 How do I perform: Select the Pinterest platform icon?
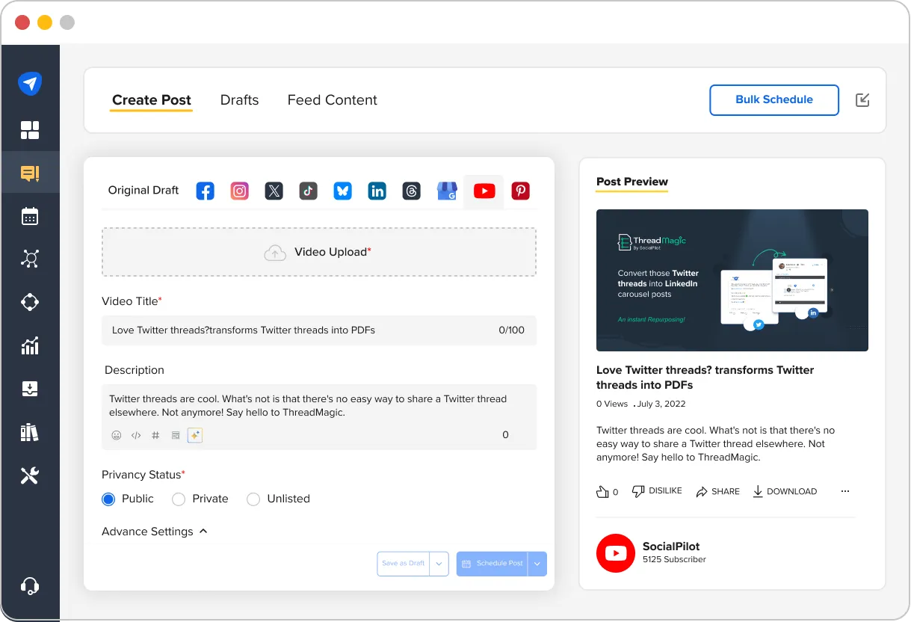tap(520, 191)
